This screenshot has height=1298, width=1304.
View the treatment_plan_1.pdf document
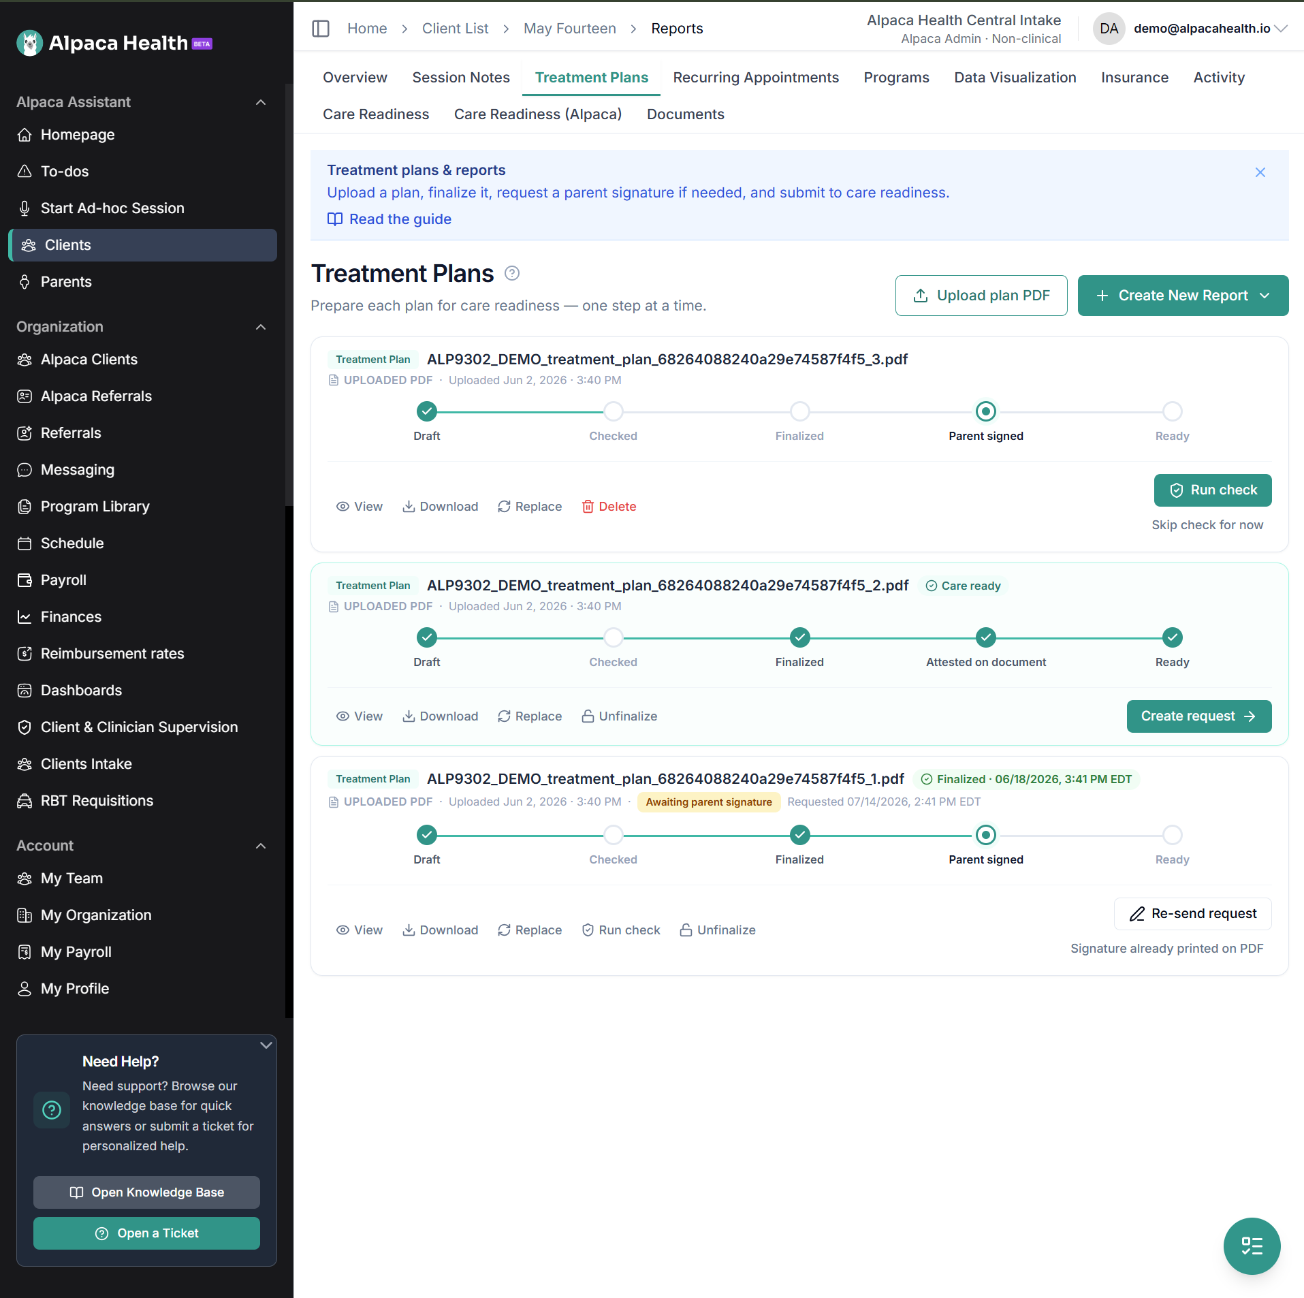(360, 930)
